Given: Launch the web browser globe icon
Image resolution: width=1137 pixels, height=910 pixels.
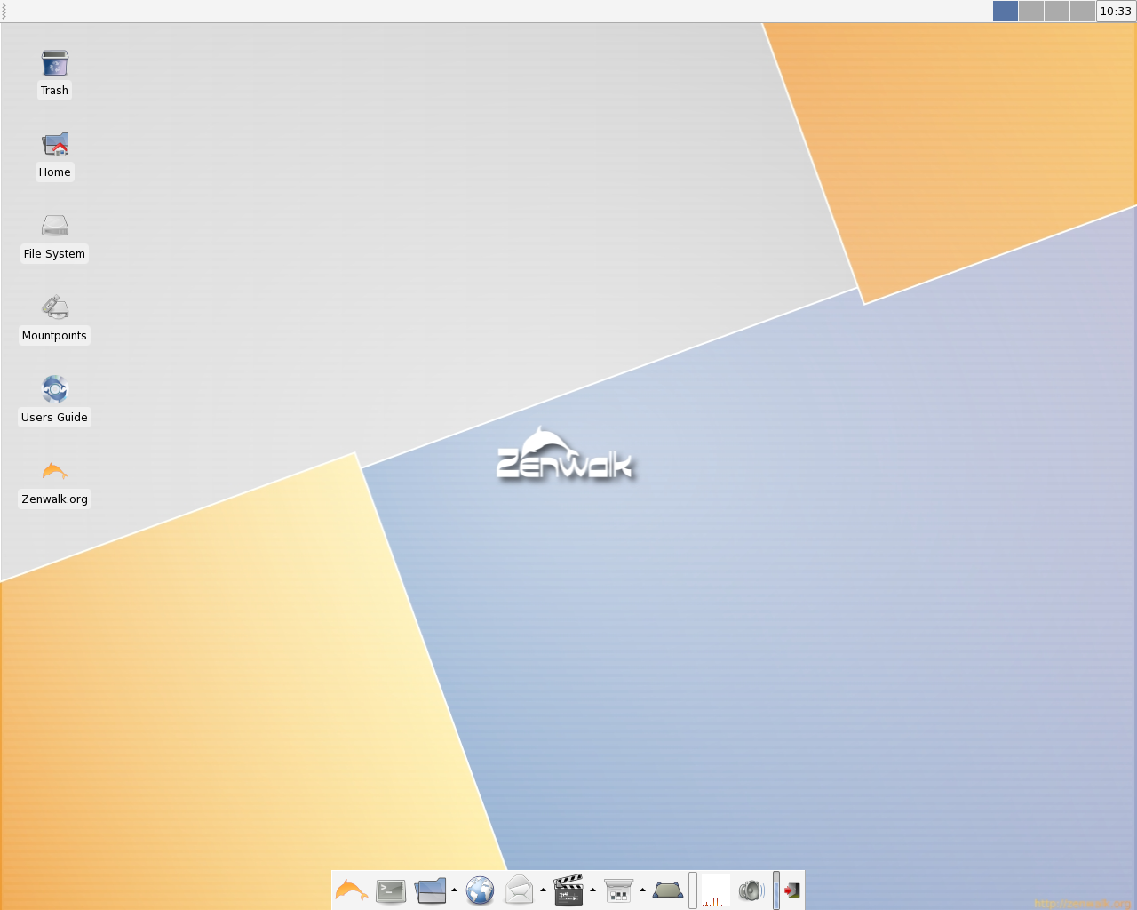Looking at the screenshot, I should pos(480,890).
